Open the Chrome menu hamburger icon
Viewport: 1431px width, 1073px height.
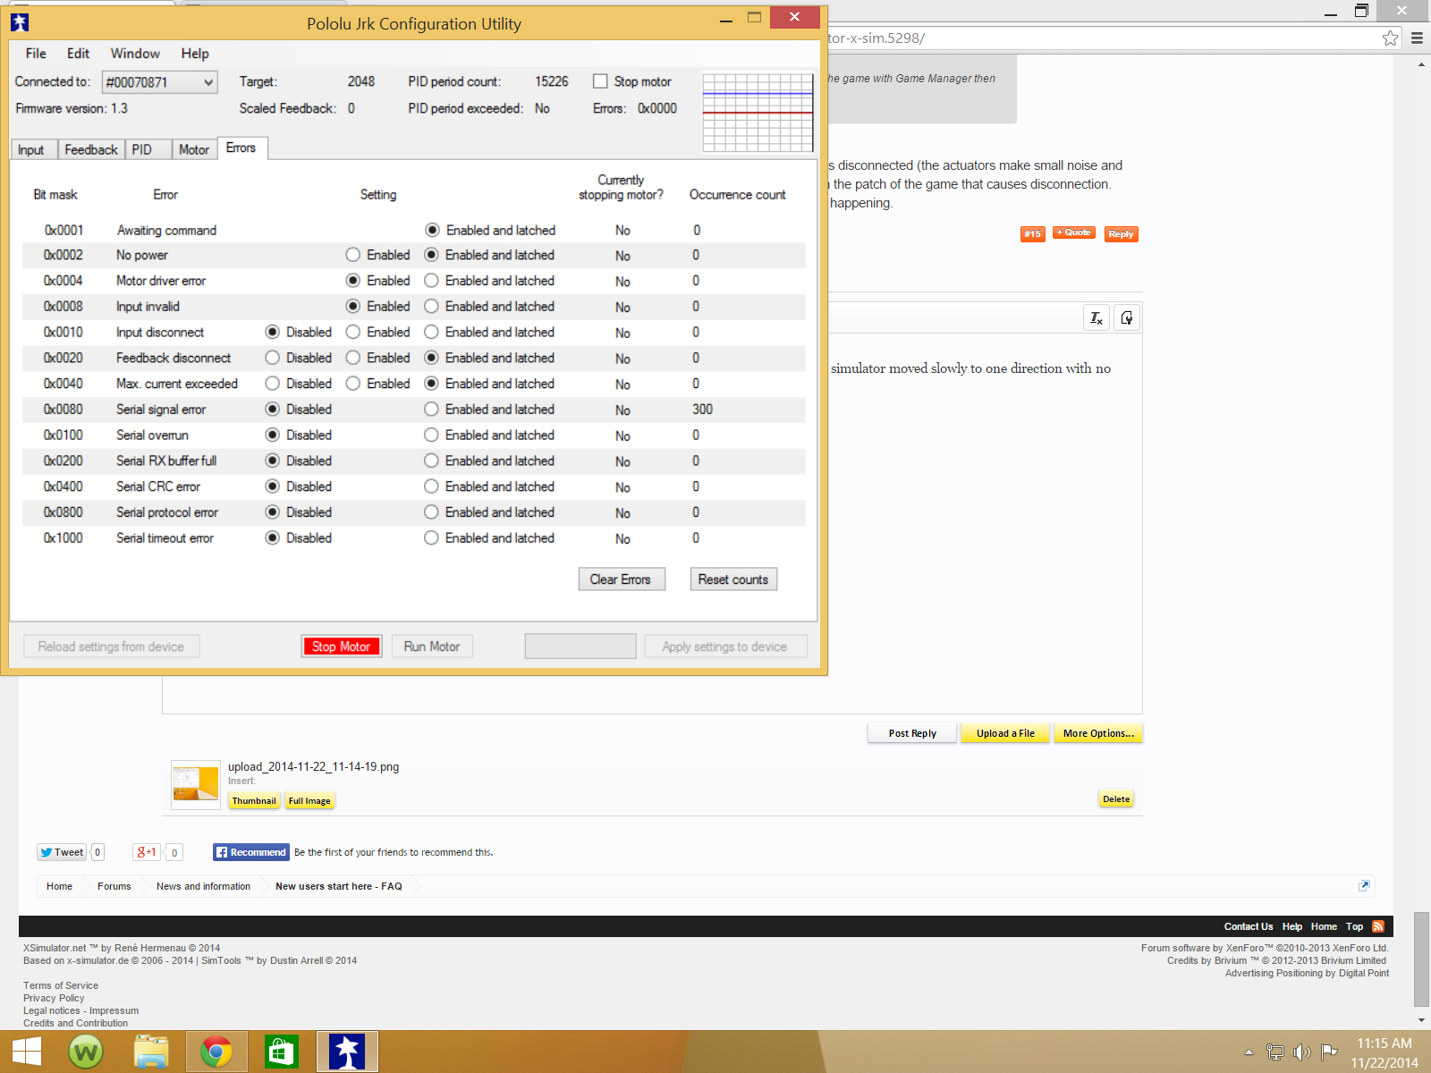coord(1417,38)
